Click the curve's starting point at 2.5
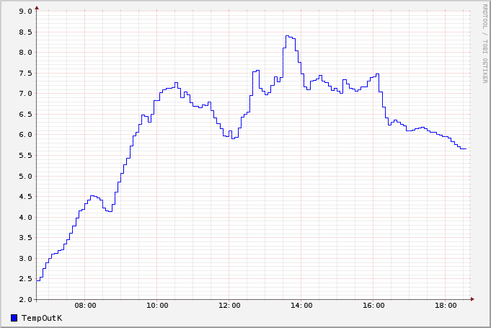This screenshot has height=328, width=491. pyautogui.click(x=38, y=280)
